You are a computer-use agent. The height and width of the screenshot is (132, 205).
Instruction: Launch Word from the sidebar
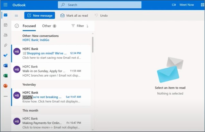pos(5,65)
